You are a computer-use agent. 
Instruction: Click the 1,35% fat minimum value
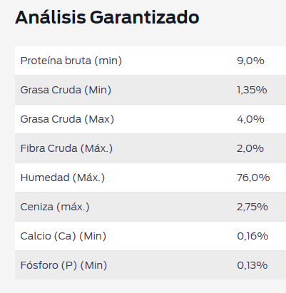pos(252,90)
